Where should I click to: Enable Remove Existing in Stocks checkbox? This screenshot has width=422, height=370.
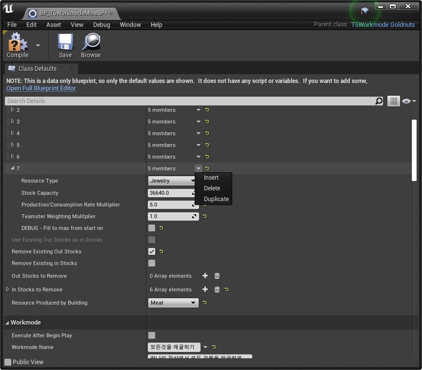click(x=152, y=263)
